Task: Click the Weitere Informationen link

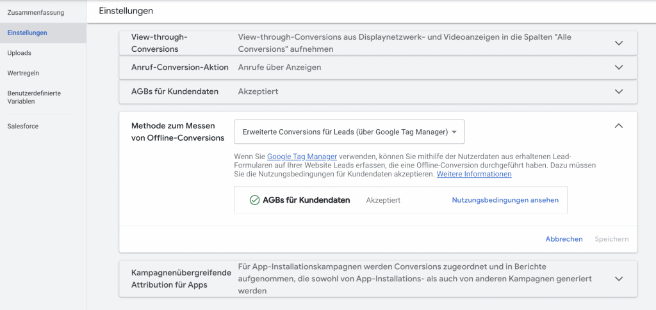Action: point(474,174)
